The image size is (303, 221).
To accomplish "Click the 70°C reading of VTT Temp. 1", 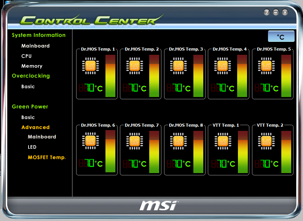I will 223,164.
